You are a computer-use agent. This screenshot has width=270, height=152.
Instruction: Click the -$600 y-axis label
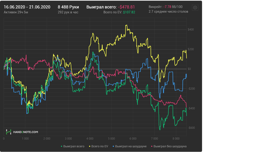click(191, 128)
